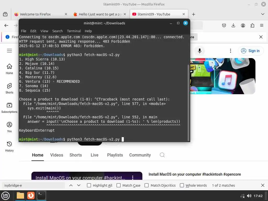Open terminal View menu
Screen dimensions: 268x201
pyautogui.click(x=44, y=31)
